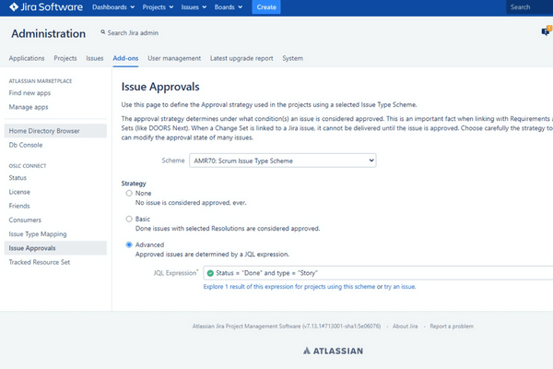This screenshot has height=369, width=553.
Task: Open the Latest upgrade report tab
Action: (x=241, y=58)
